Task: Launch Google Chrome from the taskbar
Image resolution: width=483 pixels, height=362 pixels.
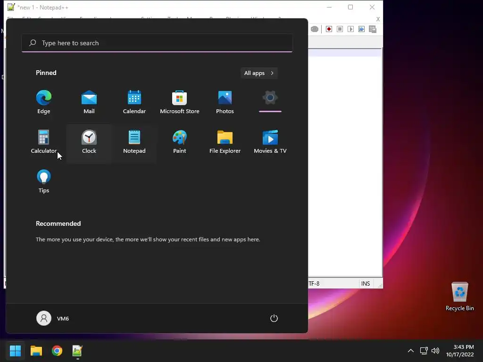Action: coord(57,351)
